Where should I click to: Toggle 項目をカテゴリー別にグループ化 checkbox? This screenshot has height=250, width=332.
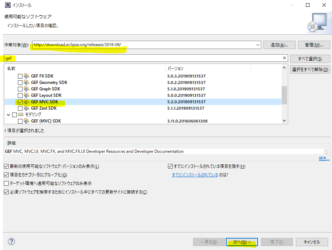click(6, 175)
